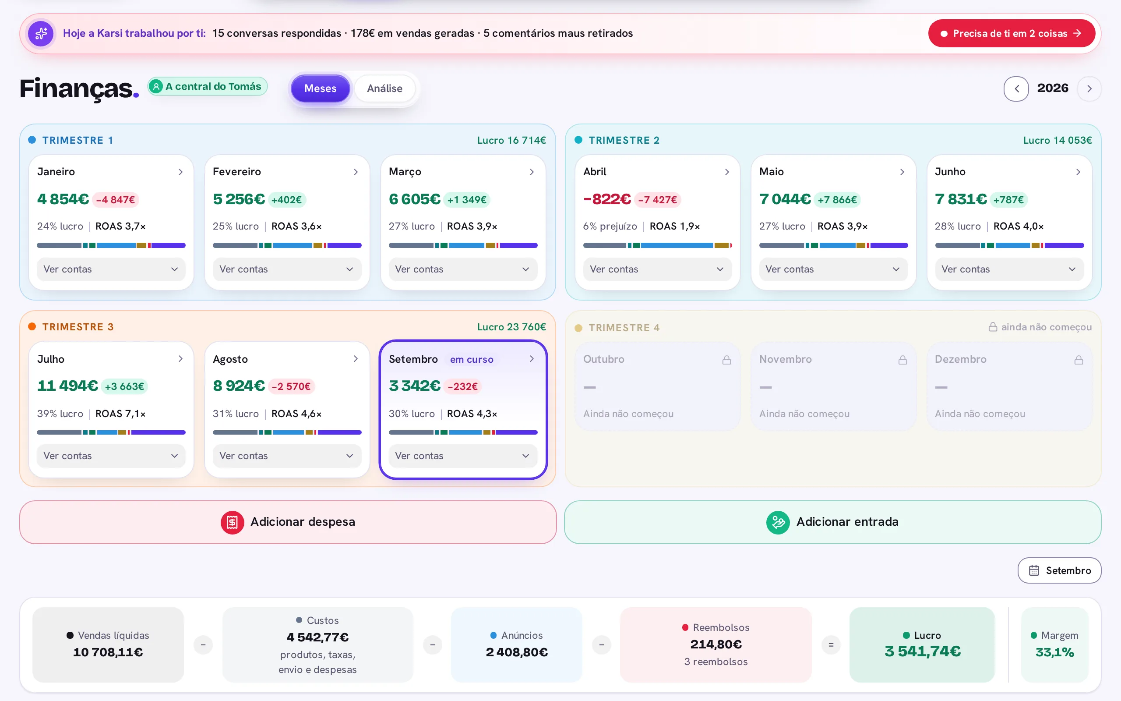Go to next year arrow

(1089, 89)
